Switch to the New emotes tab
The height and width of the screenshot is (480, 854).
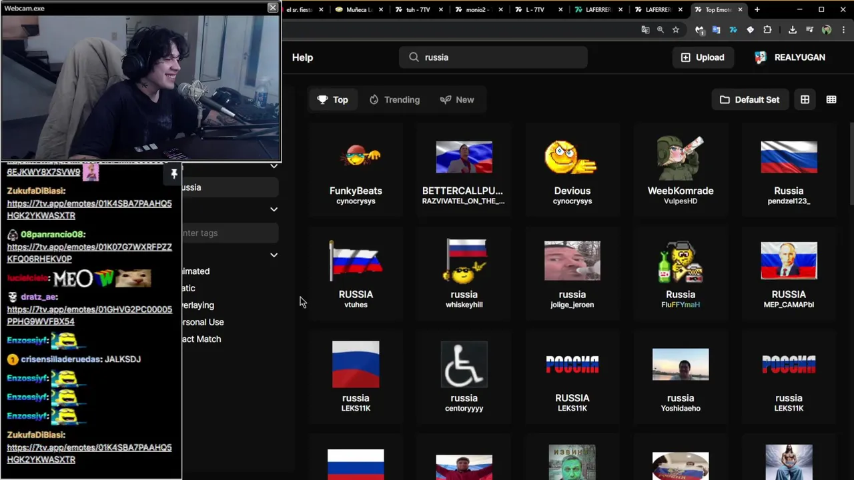click(457, 99)
